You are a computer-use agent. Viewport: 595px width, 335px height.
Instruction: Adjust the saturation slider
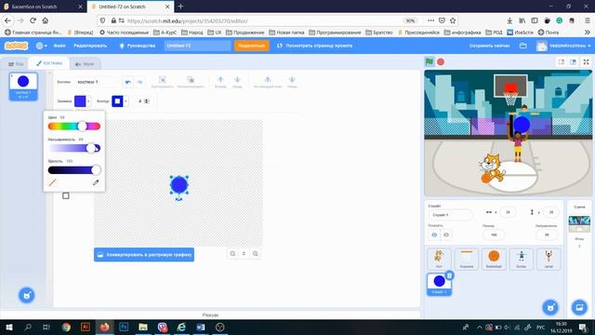click(74, 148)
